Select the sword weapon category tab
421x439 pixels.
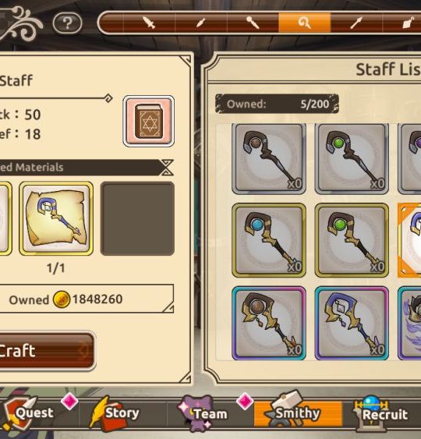[149, 23]
